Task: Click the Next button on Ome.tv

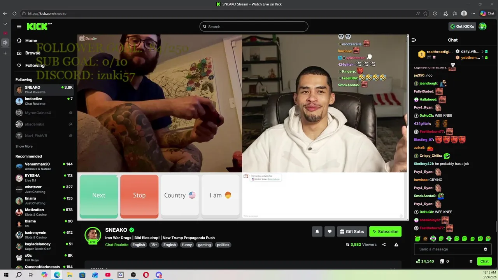Action: coord(99,196)
